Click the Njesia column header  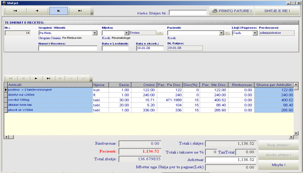101,85
